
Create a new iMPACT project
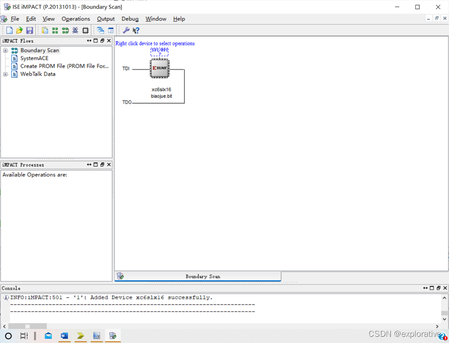[9, 30]
